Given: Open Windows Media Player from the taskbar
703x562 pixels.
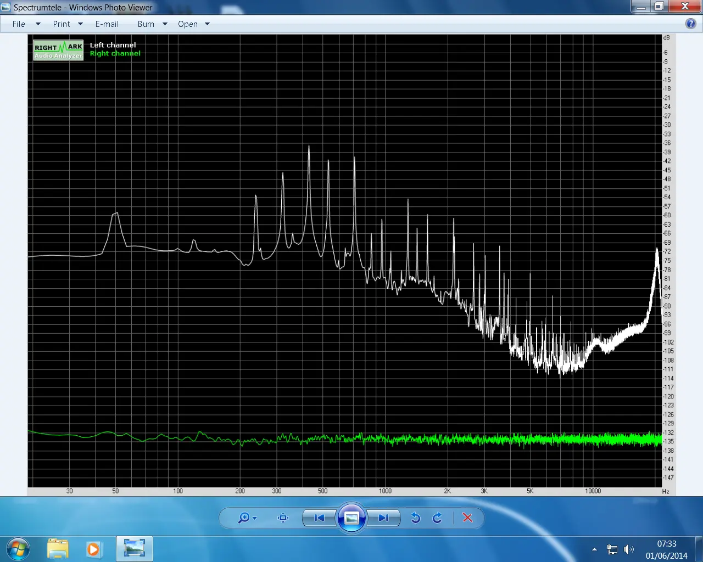Looking at the screenshot, I should coord(93,548).
